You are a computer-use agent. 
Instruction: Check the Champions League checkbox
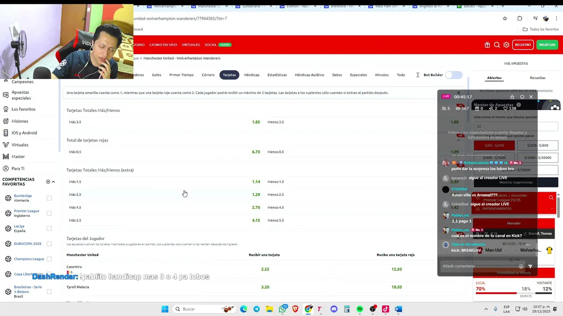tap(49, 259)
